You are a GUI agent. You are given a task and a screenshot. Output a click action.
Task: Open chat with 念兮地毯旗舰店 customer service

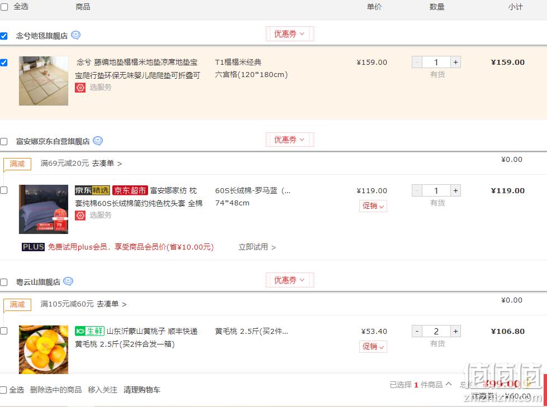pos(75,35)
